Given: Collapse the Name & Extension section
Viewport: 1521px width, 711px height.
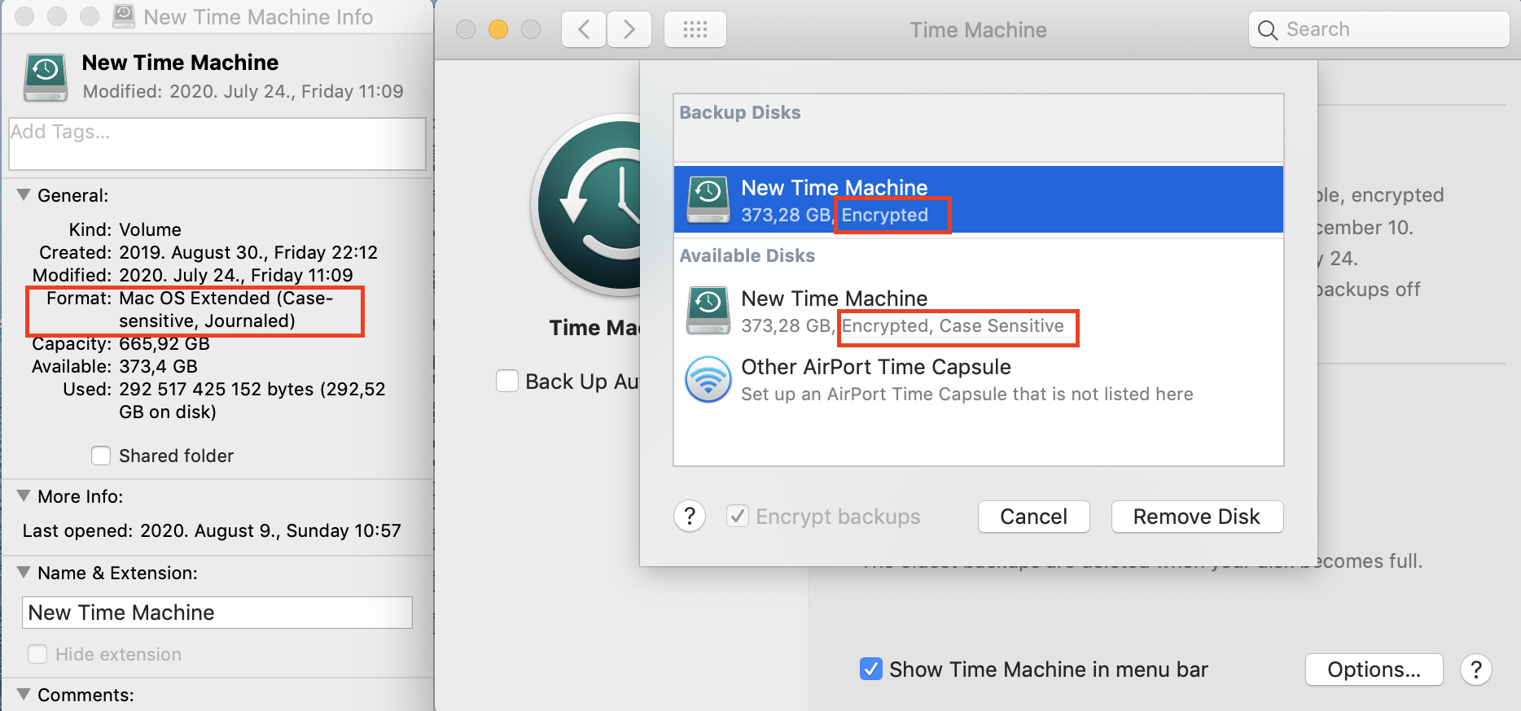Looking at the screenshot, I should [x=24, y=572].
